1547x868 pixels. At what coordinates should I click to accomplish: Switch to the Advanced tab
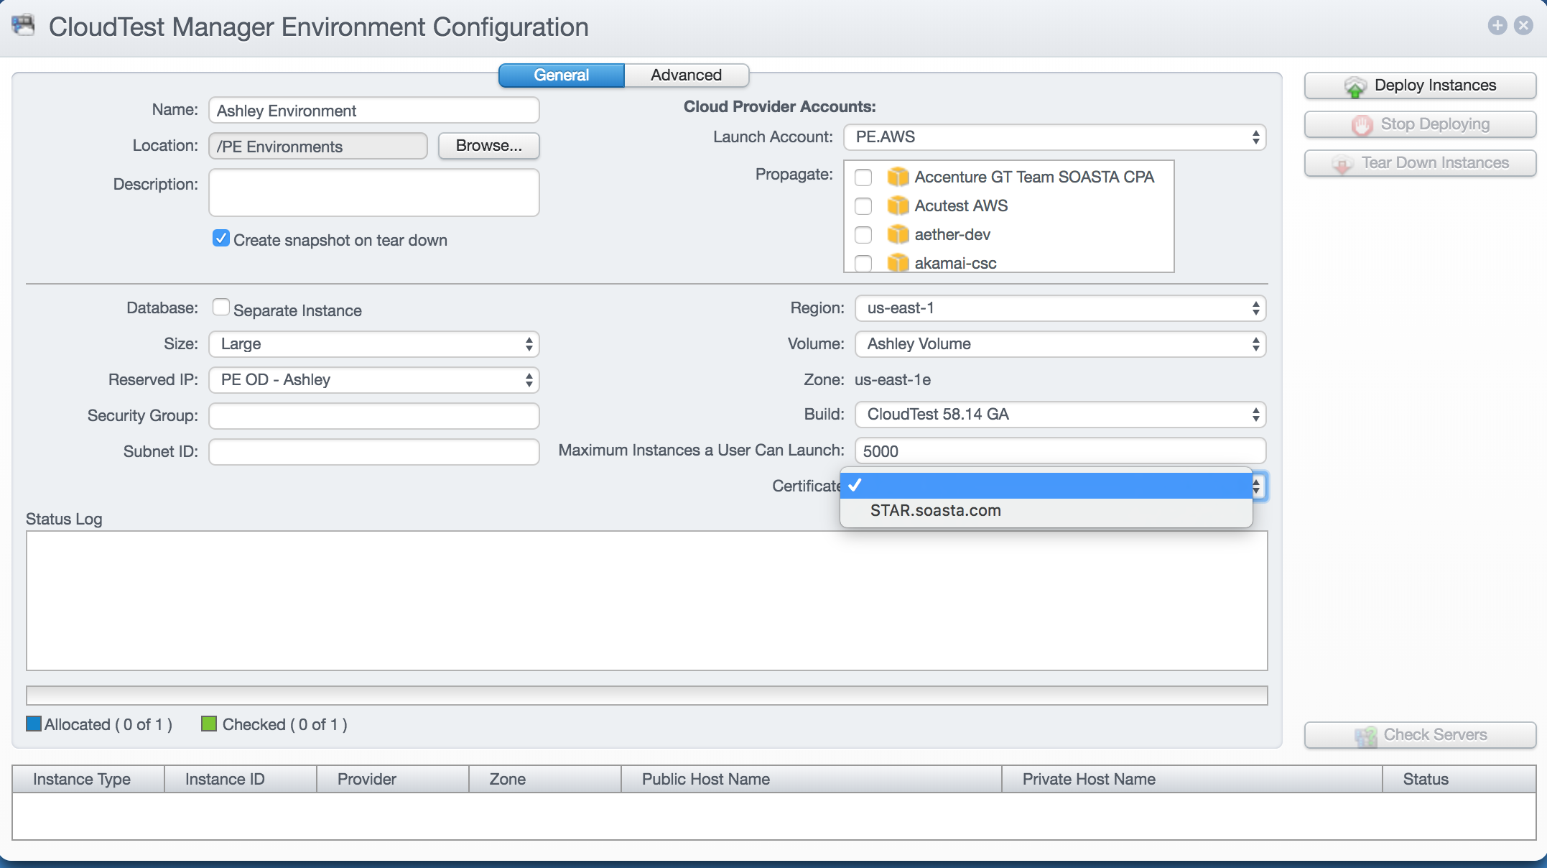click(x=686, y=75)
